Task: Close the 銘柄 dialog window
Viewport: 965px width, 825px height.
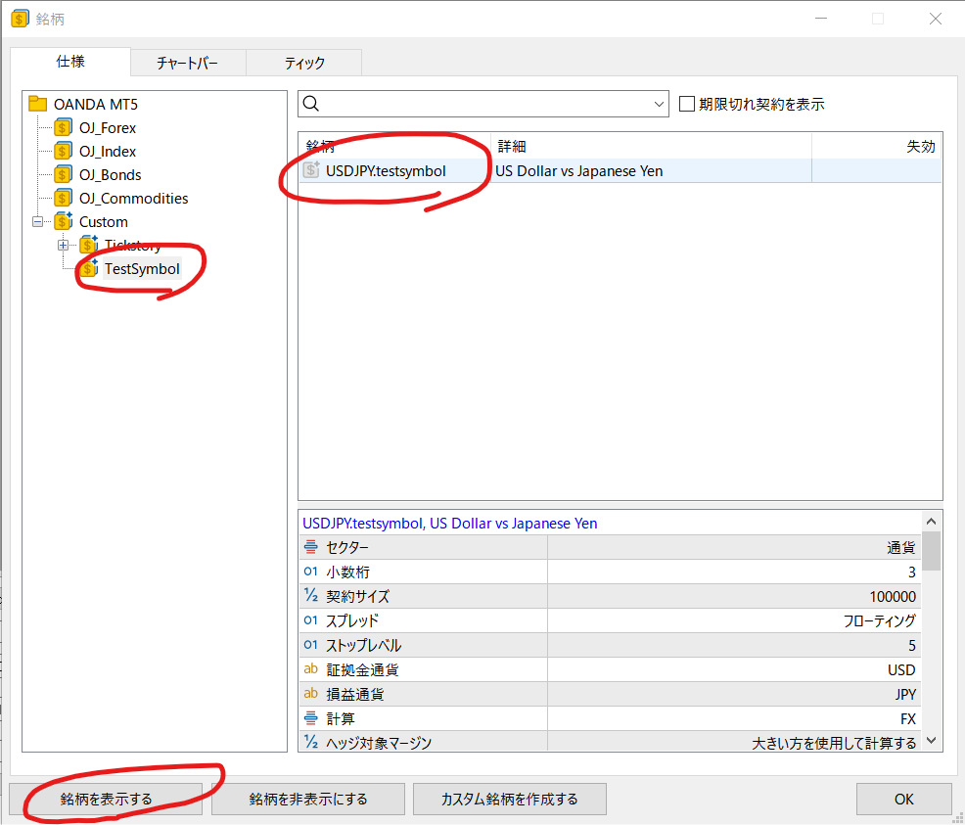Action: pyautogui.click(x=935, y=19)
